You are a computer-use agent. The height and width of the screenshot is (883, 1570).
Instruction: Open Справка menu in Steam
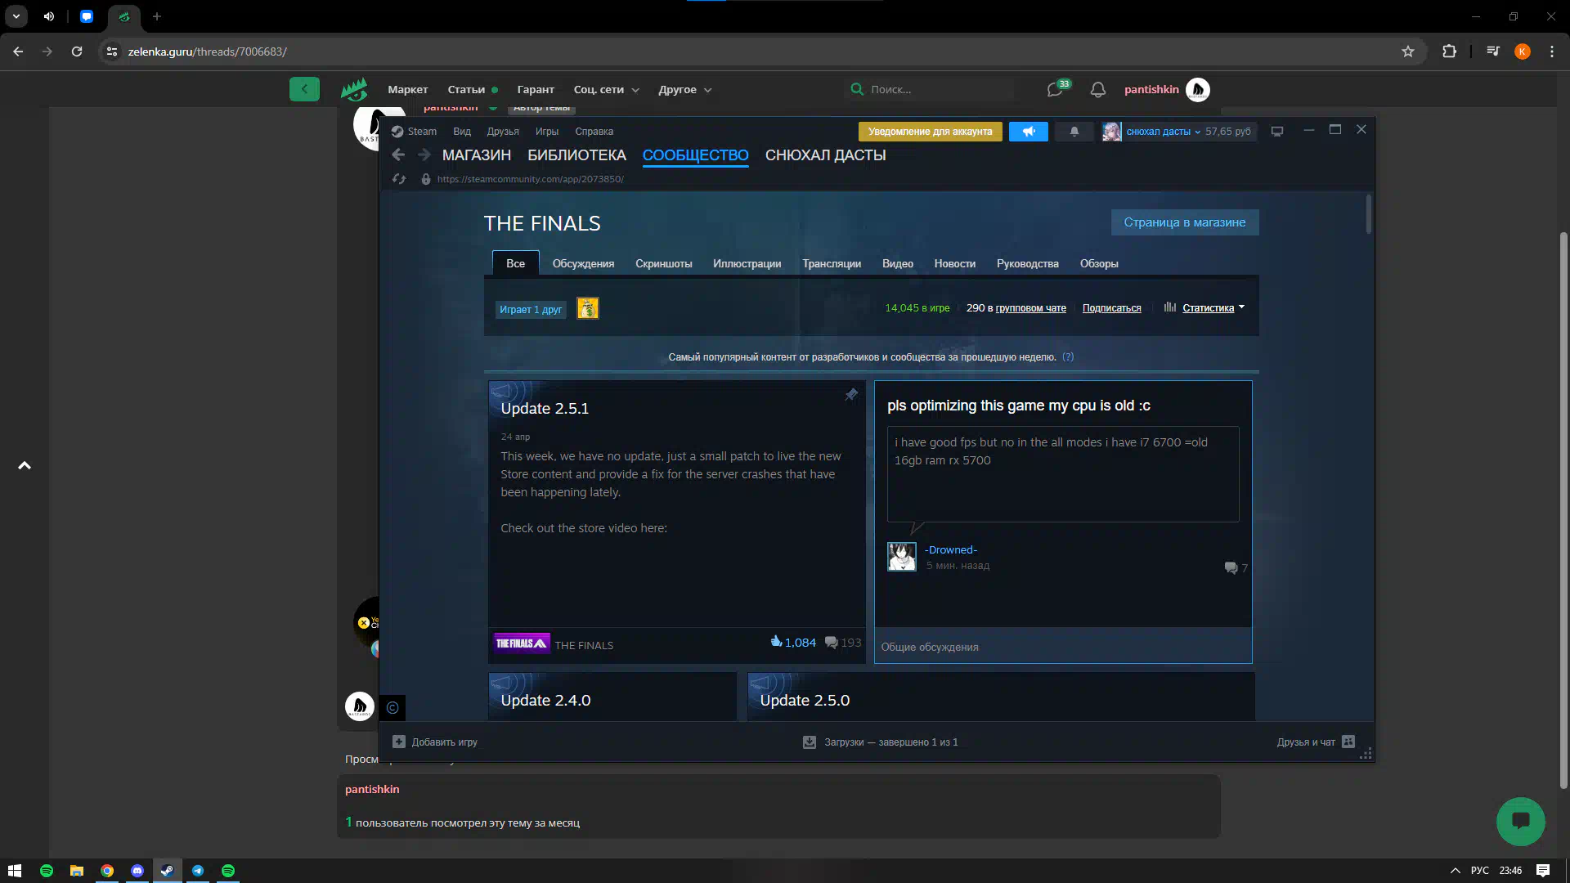click(x=594, y=132)
